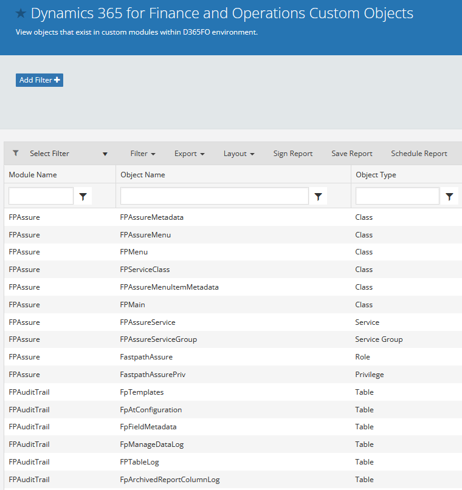Click the Privilege object type cell
This screenshot has height=490, width=462.
(370, 375)
